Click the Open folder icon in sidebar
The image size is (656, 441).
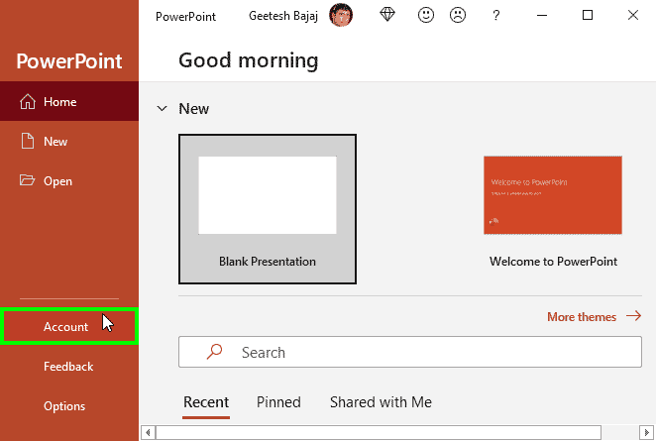tap(28, 181)
